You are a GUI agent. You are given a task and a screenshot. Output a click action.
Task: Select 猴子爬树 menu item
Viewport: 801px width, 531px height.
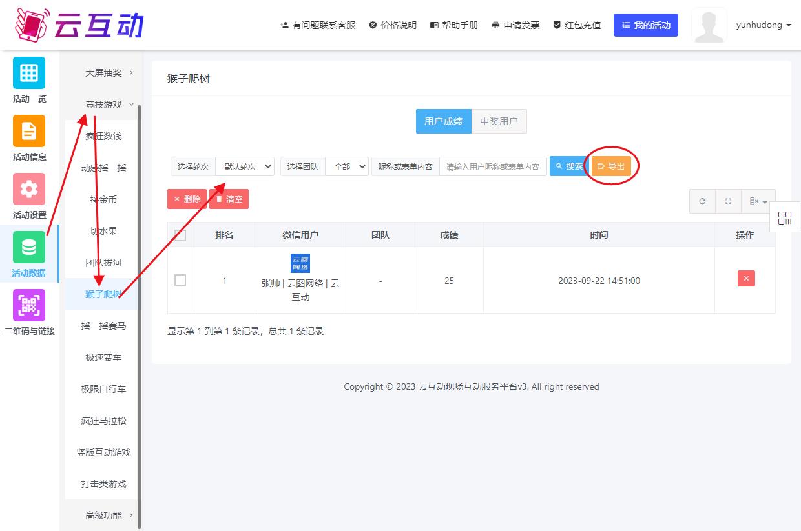[x=103, y=294]
